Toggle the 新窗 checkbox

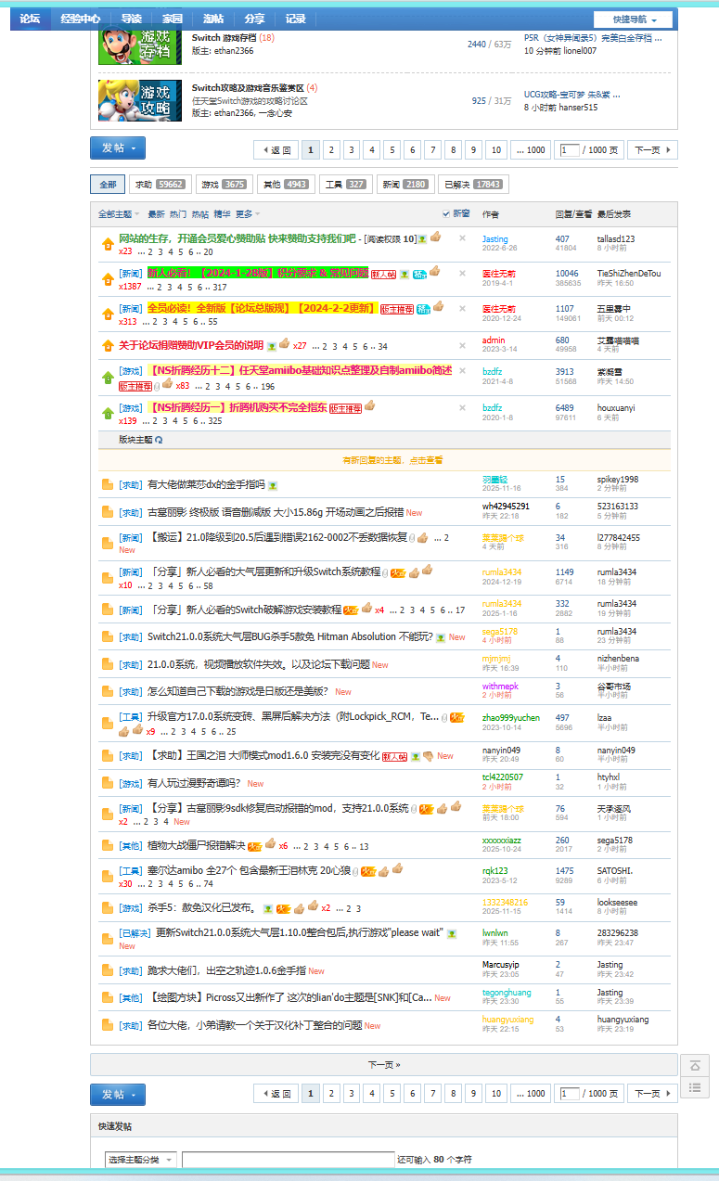click(446, 213)
